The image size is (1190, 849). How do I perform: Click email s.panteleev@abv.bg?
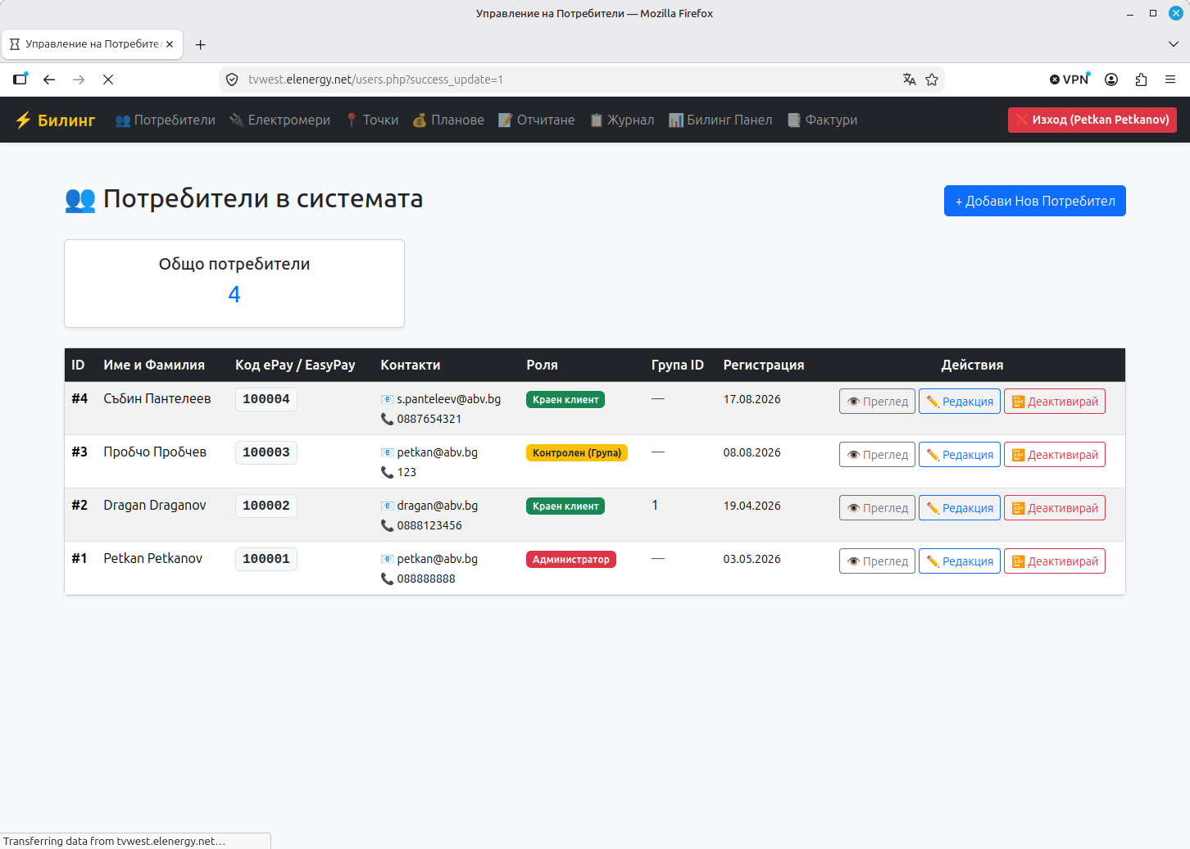click(449, 399)
